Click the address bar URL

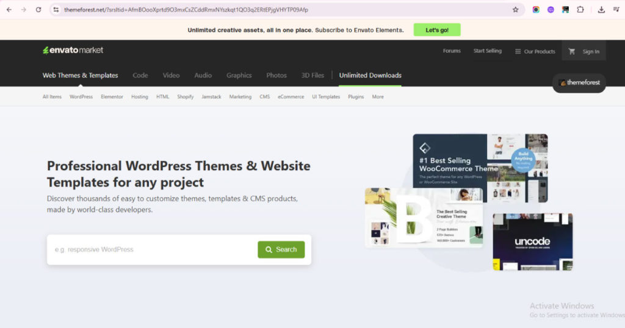point(186,10)
